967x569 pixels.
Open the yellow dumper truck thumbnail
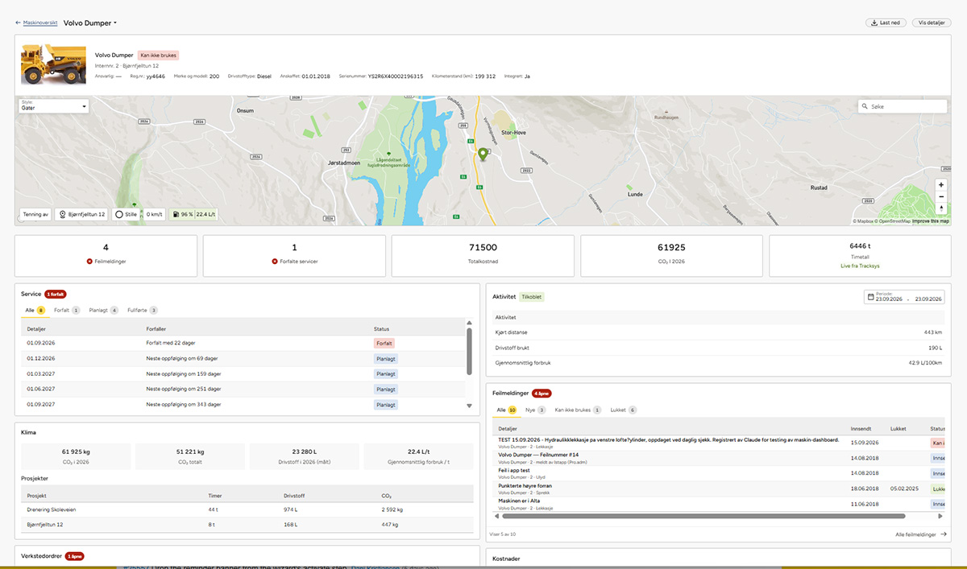(53, 64)
